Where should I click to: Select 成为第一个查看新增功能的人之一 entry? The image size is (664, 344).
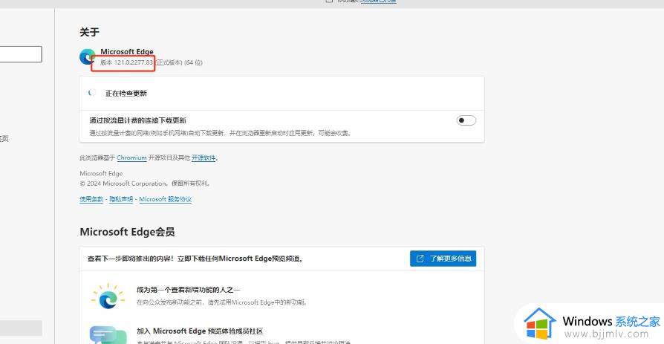tap(188, 290)
